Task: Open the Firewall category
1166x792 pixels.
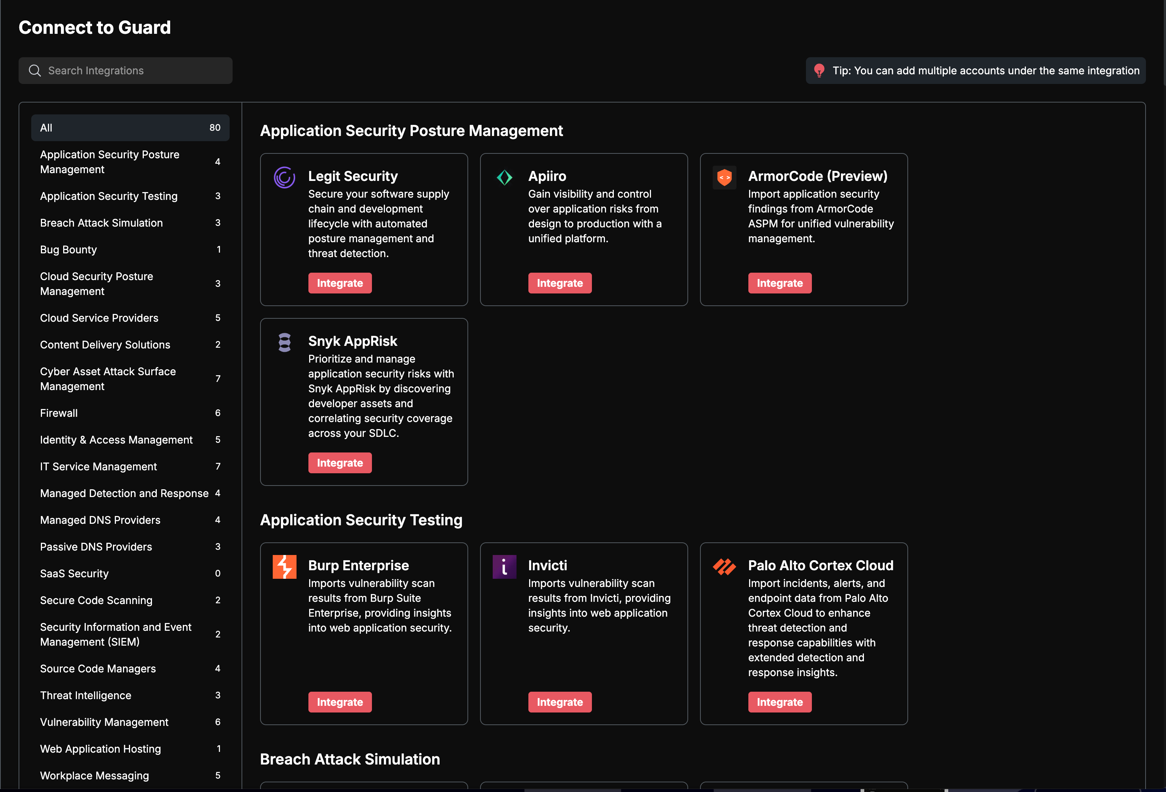Action: coord(130,413)
